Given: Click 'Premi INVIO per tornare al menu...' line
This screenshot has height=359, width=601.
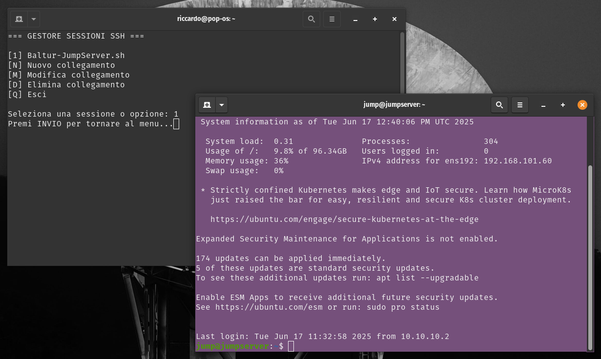Looking at the screenshot, I should 91,124.
